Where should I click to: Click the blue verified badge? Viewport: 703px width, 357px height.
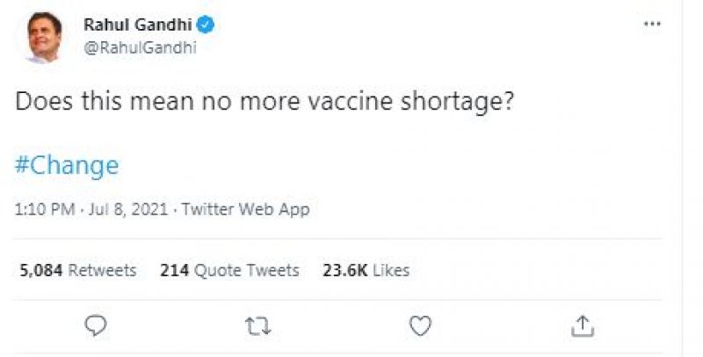pos(208,24)
